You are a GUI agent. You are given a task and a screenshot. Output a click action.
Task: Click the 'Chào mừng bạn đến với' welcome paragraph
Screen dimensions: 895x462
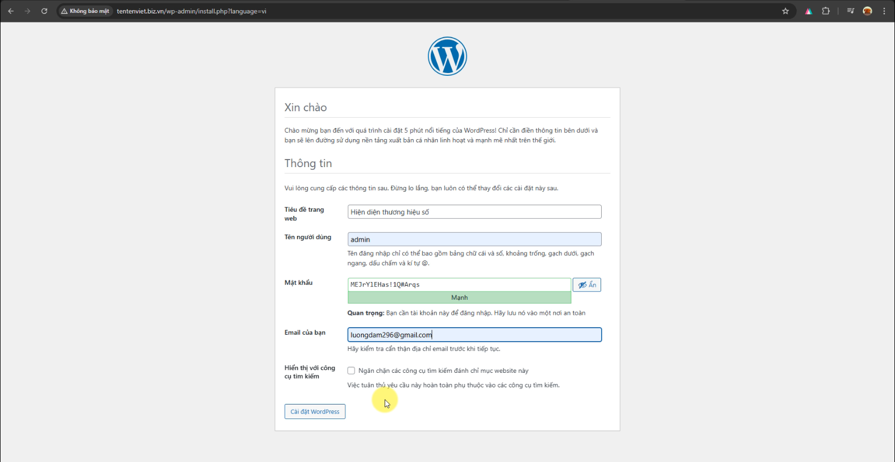441,135
